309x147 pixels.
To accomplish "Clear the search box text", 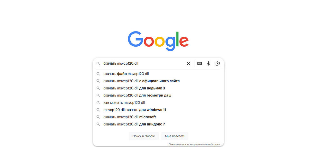I will point(189,64).
